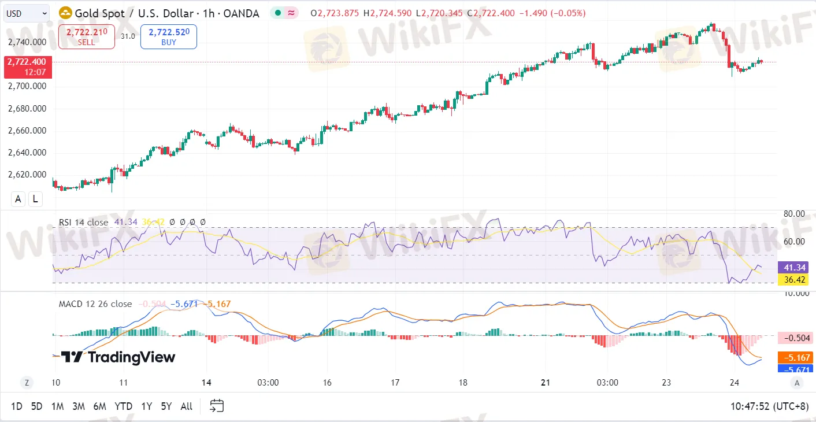Toggle the A auto-scale button on the main chart
The image size is (816, 422).
pyautogui.click(x=18, y=199)
